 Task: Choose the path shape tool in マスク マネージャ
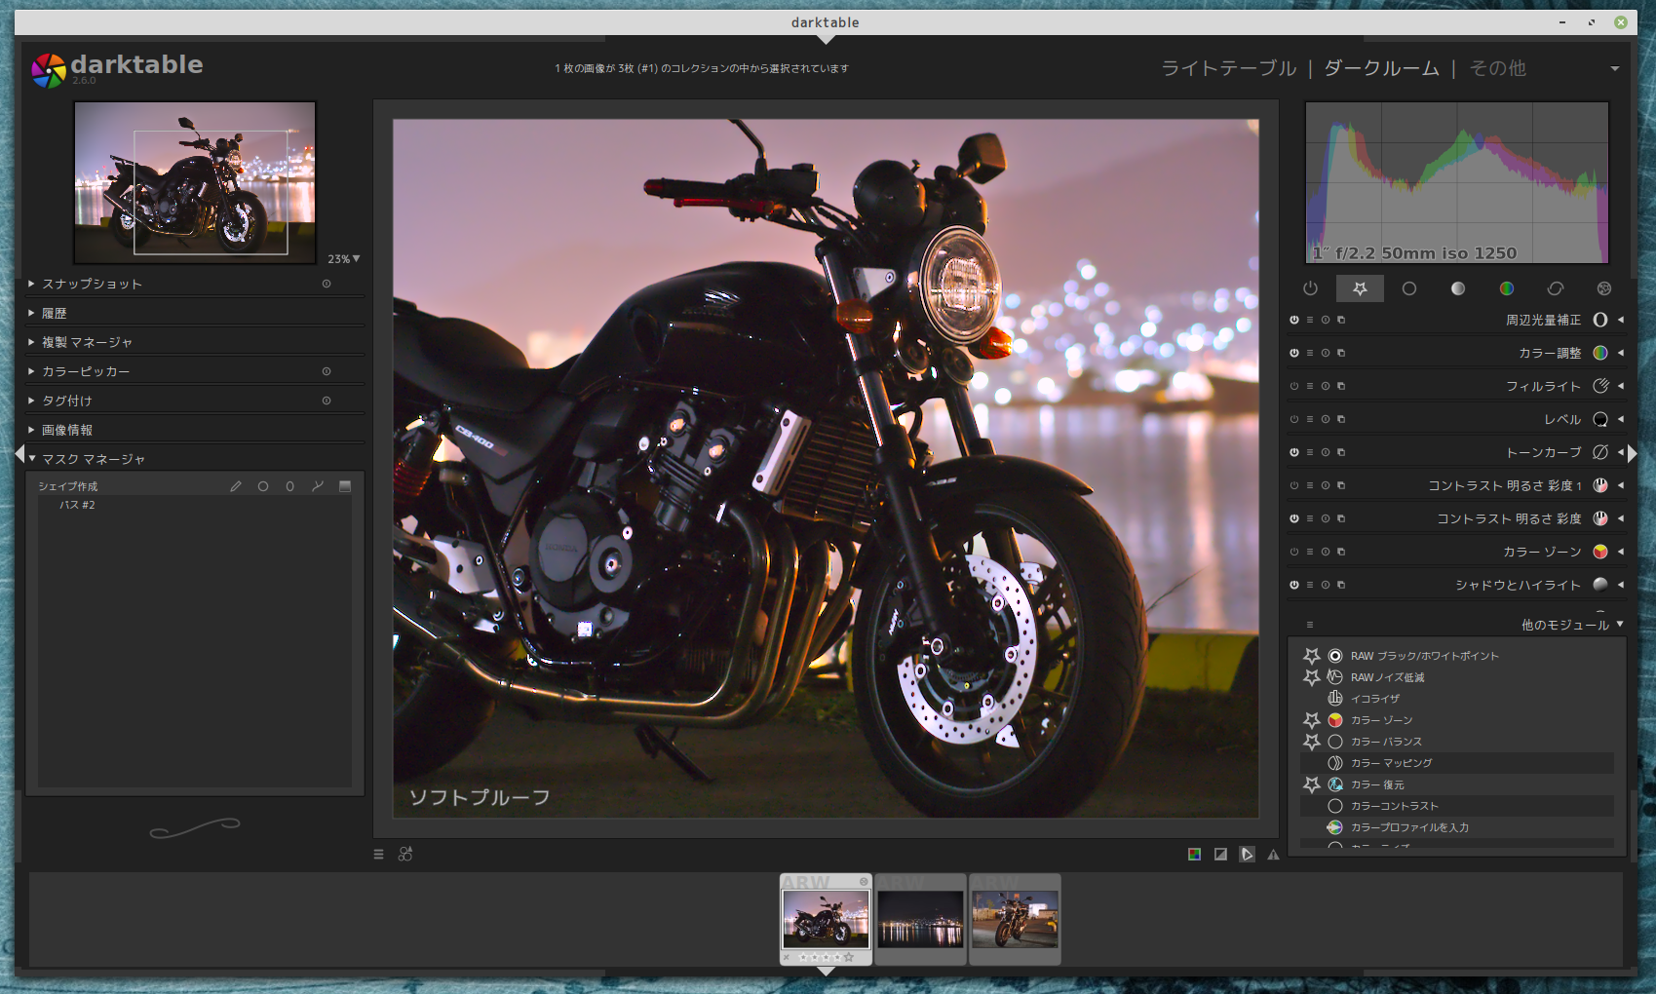click(317, 486)
